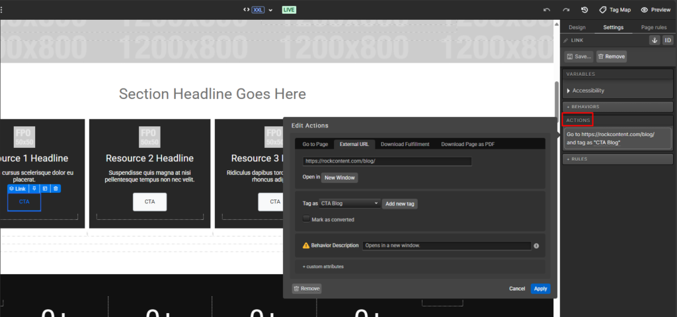Click the Section Headline Goes Here text
The height and width of the screenshot is (317, 677).
tap(212, 94)
